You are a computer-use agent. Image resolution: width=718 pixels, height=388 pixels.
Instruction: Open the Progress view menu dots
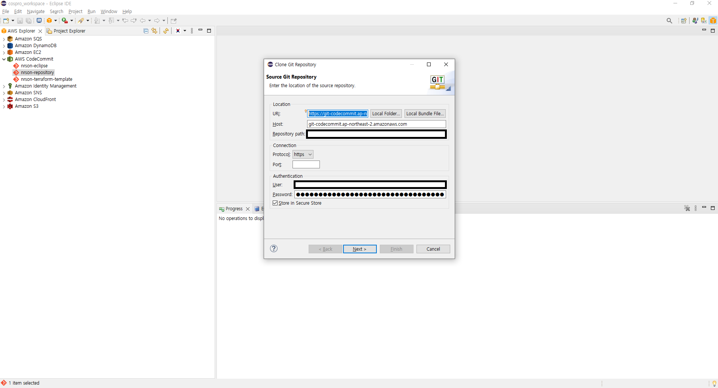696,208
